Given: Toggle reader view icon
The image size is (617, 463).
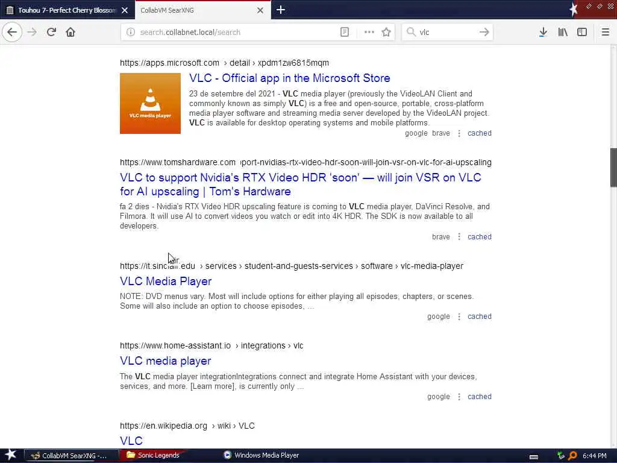Looking at the screenshot, I should [344, 32].
